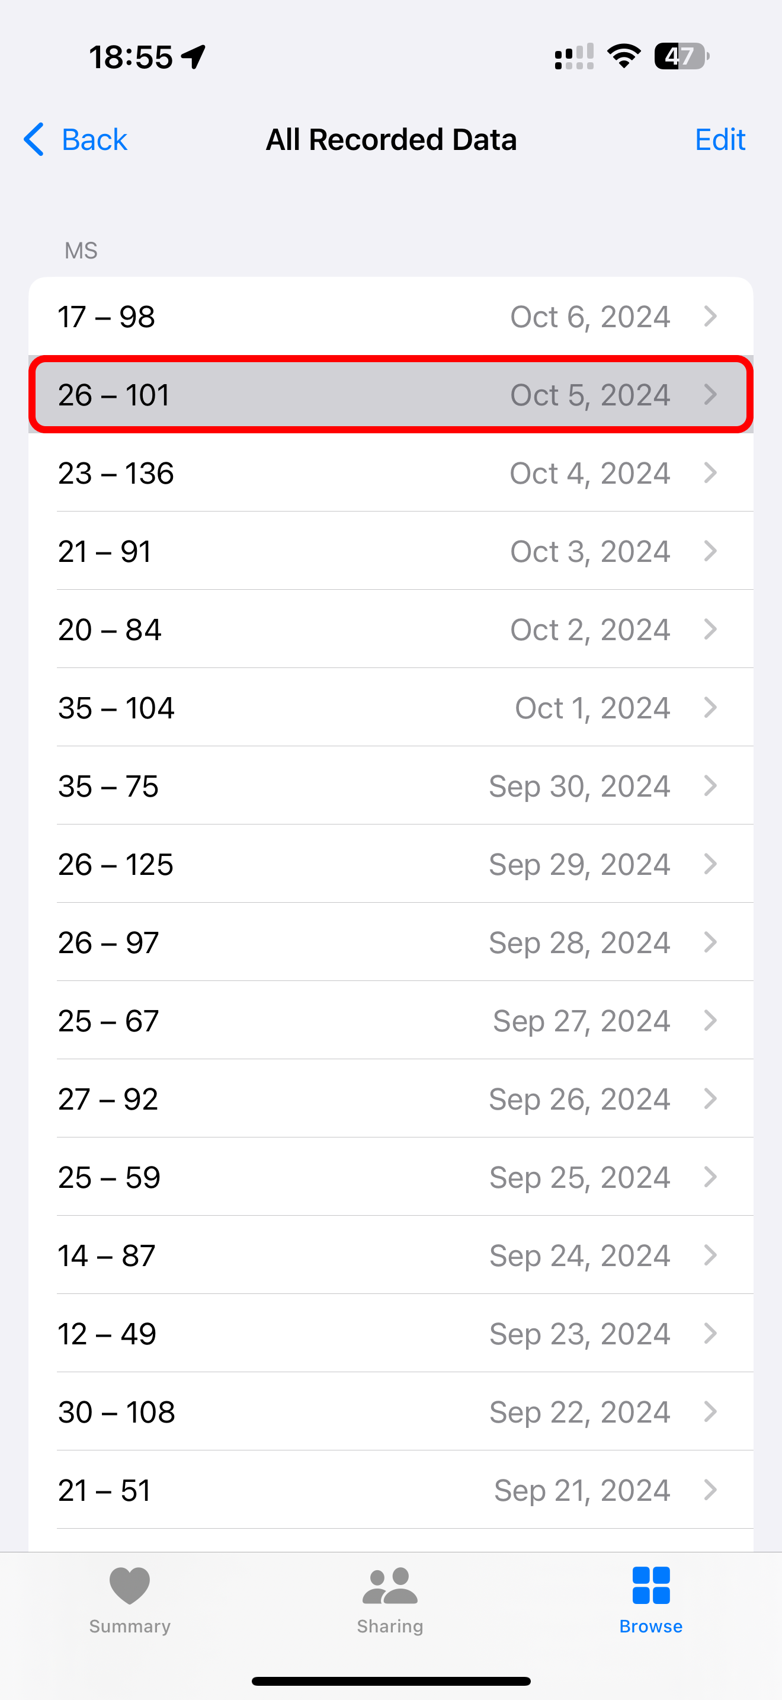Go back using the Back link
Viewport: 782px width, 1700px height.
pyautogui.click(x=94, y=139)
